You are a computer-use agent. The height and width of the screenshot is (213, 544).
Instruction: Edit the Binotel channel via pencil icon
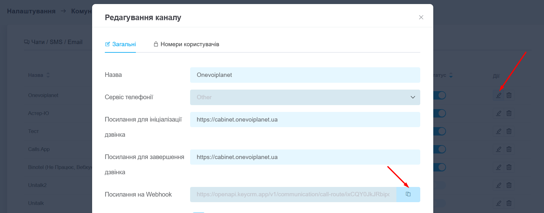tap(498, 167)
